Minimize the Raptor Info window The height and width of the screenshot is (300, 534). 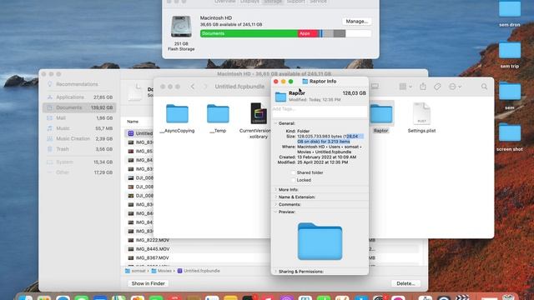point(284,82)
